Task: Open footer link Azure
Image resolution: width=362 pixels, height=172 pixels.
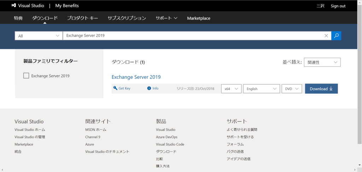Action: click(89, 145)
